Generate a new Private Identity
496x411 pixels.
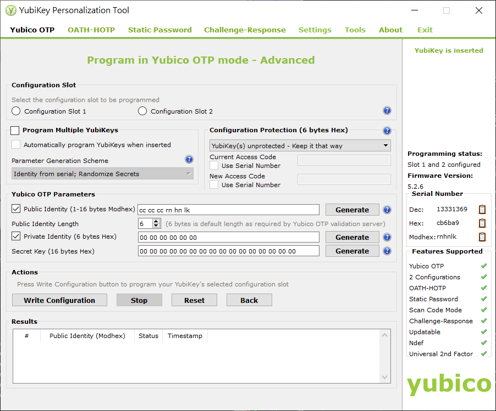click(x=352, y=237)
